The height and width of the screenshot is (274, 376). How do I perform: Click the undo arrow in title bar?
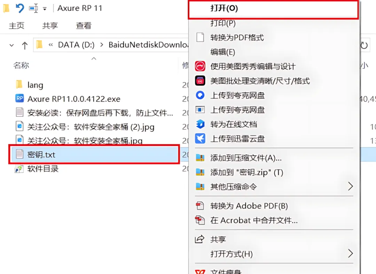[x=20, y=8]
